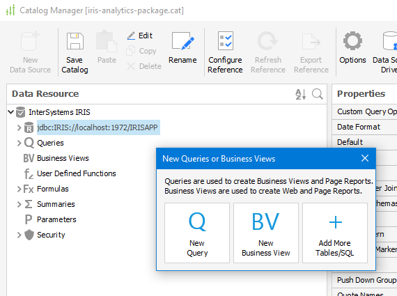
Task: Expand the Summaries node
Action: [20, 204]
